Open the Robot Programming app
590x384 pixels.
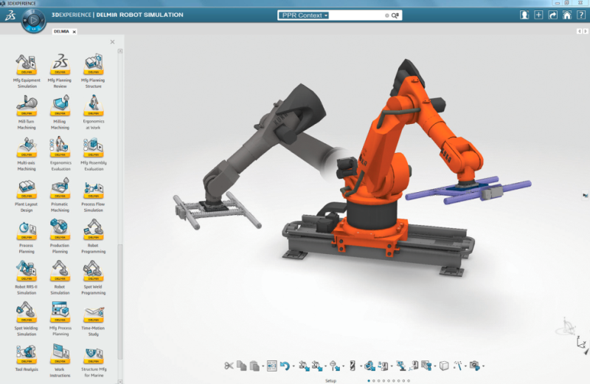94,236
